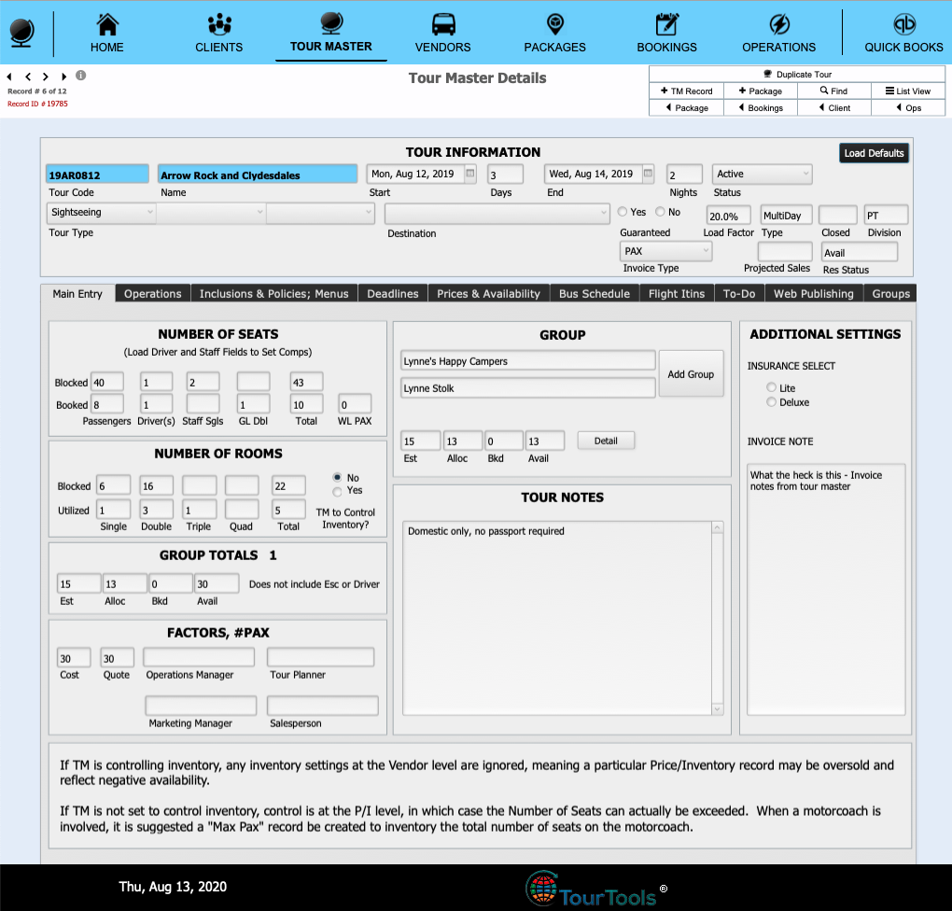
Task: Go to next record chevron
Action: coord(46,77)
